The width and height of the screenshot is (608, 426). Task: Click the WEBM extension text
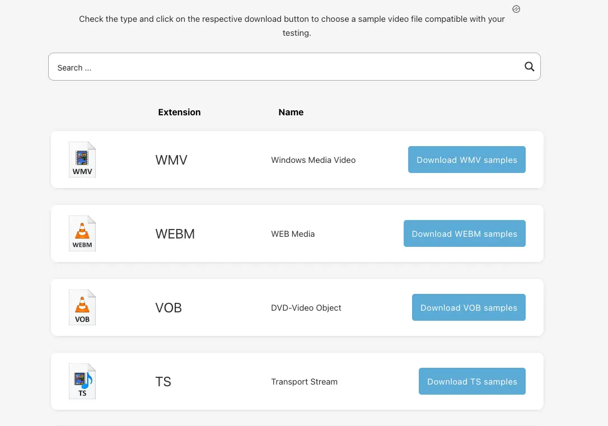click(x=175, y=234)
